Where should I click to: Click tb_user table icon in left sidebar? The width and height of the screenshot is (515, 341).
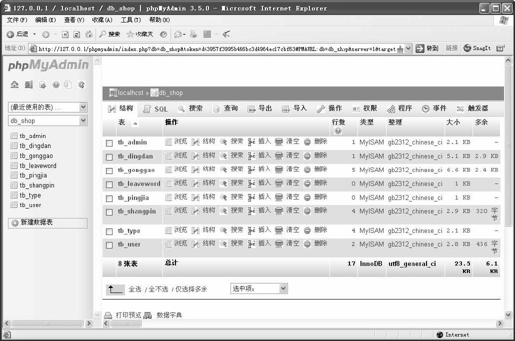coord(14,204)
